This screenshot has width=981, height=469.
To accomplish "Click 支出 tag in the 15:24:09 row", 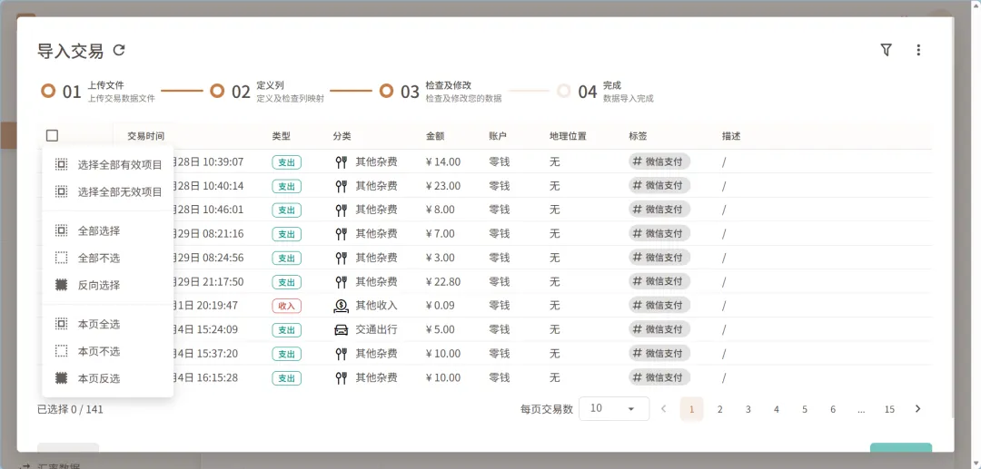I will pos(286,329).
